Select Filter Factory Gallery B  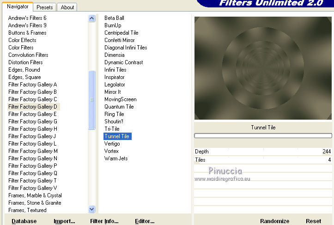pyautogui.click(x=33, y=92)
